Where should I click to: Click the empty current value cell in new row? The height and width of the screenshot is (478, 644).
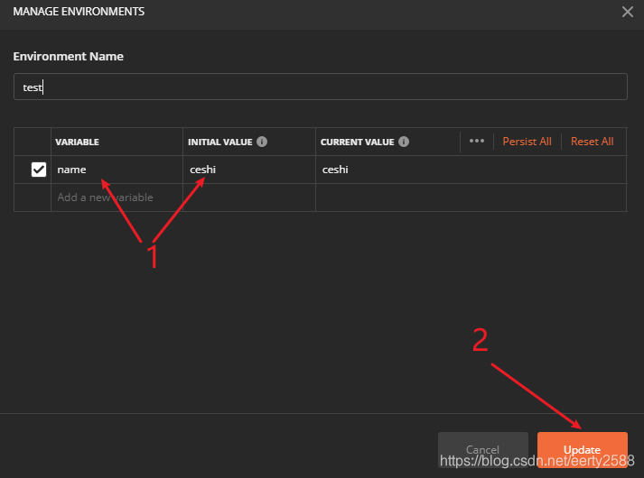point(471,198)
